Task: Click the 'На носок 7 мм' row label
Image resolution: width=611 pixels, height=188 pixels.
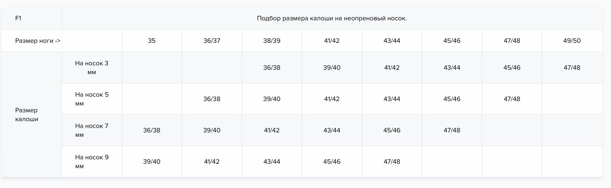Action: 92,130
